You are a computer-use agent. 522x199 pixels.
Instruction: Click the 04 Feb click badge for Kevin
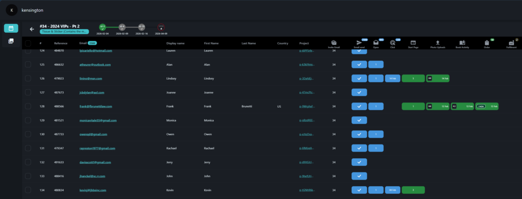[x=393, y=190]
